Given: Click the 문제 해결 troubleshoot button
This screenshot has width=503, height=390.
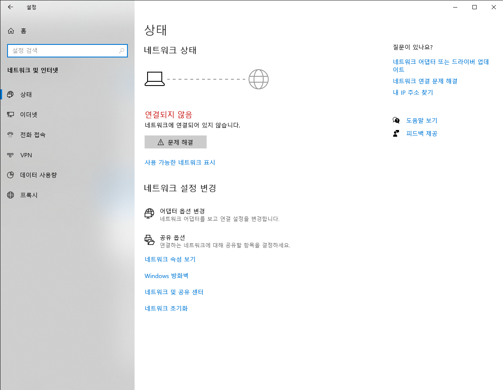Looking at the screenshot, I should pos(175,142).
